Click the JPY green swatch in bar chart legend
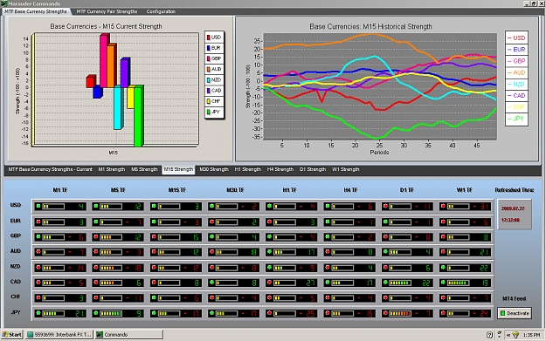Screen dimensions: 546x341 pos(208,112)
